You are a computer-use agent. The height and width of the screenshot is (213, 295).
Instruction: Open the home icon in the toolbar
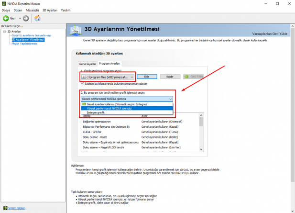pyautogui.click(x=37, y=18)
